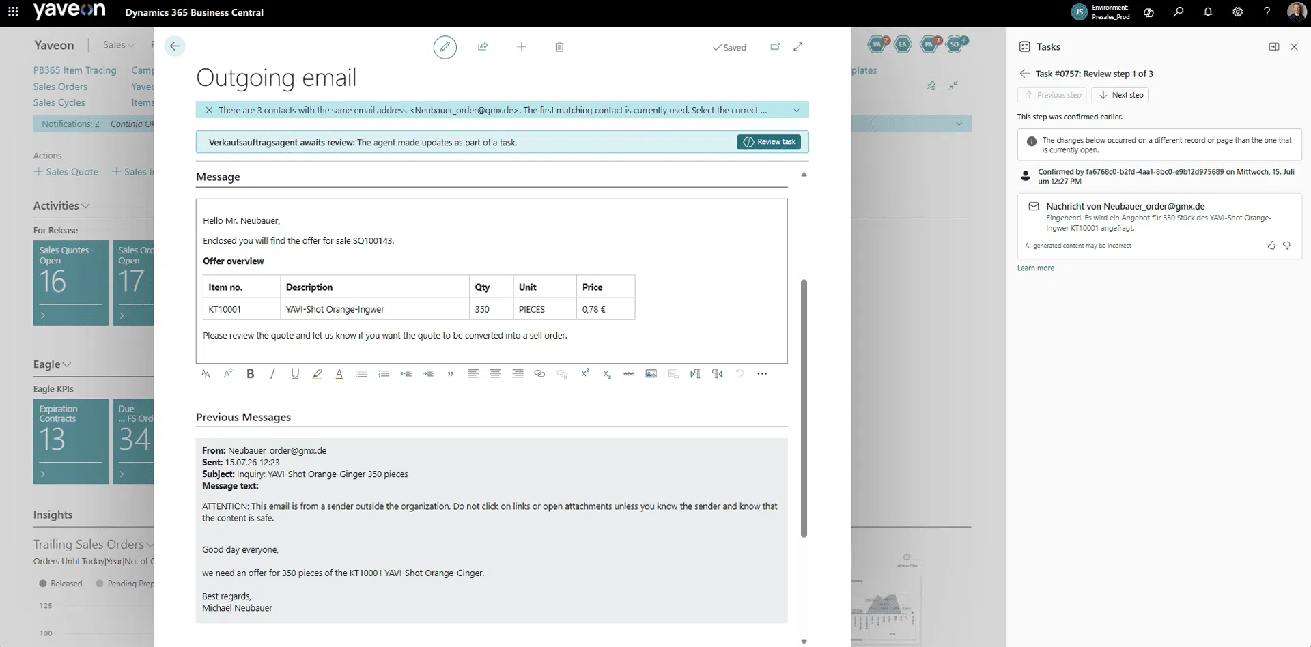The image size is (1311, 647).
Task: Click the Next step button in the Tasks pane
Action: pyautogui.click(x=1120, y=95)
